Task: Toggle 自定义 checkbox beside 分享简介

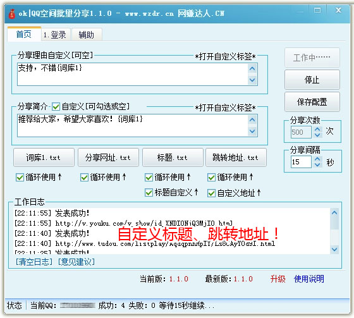Action: [x=56, y=107]
